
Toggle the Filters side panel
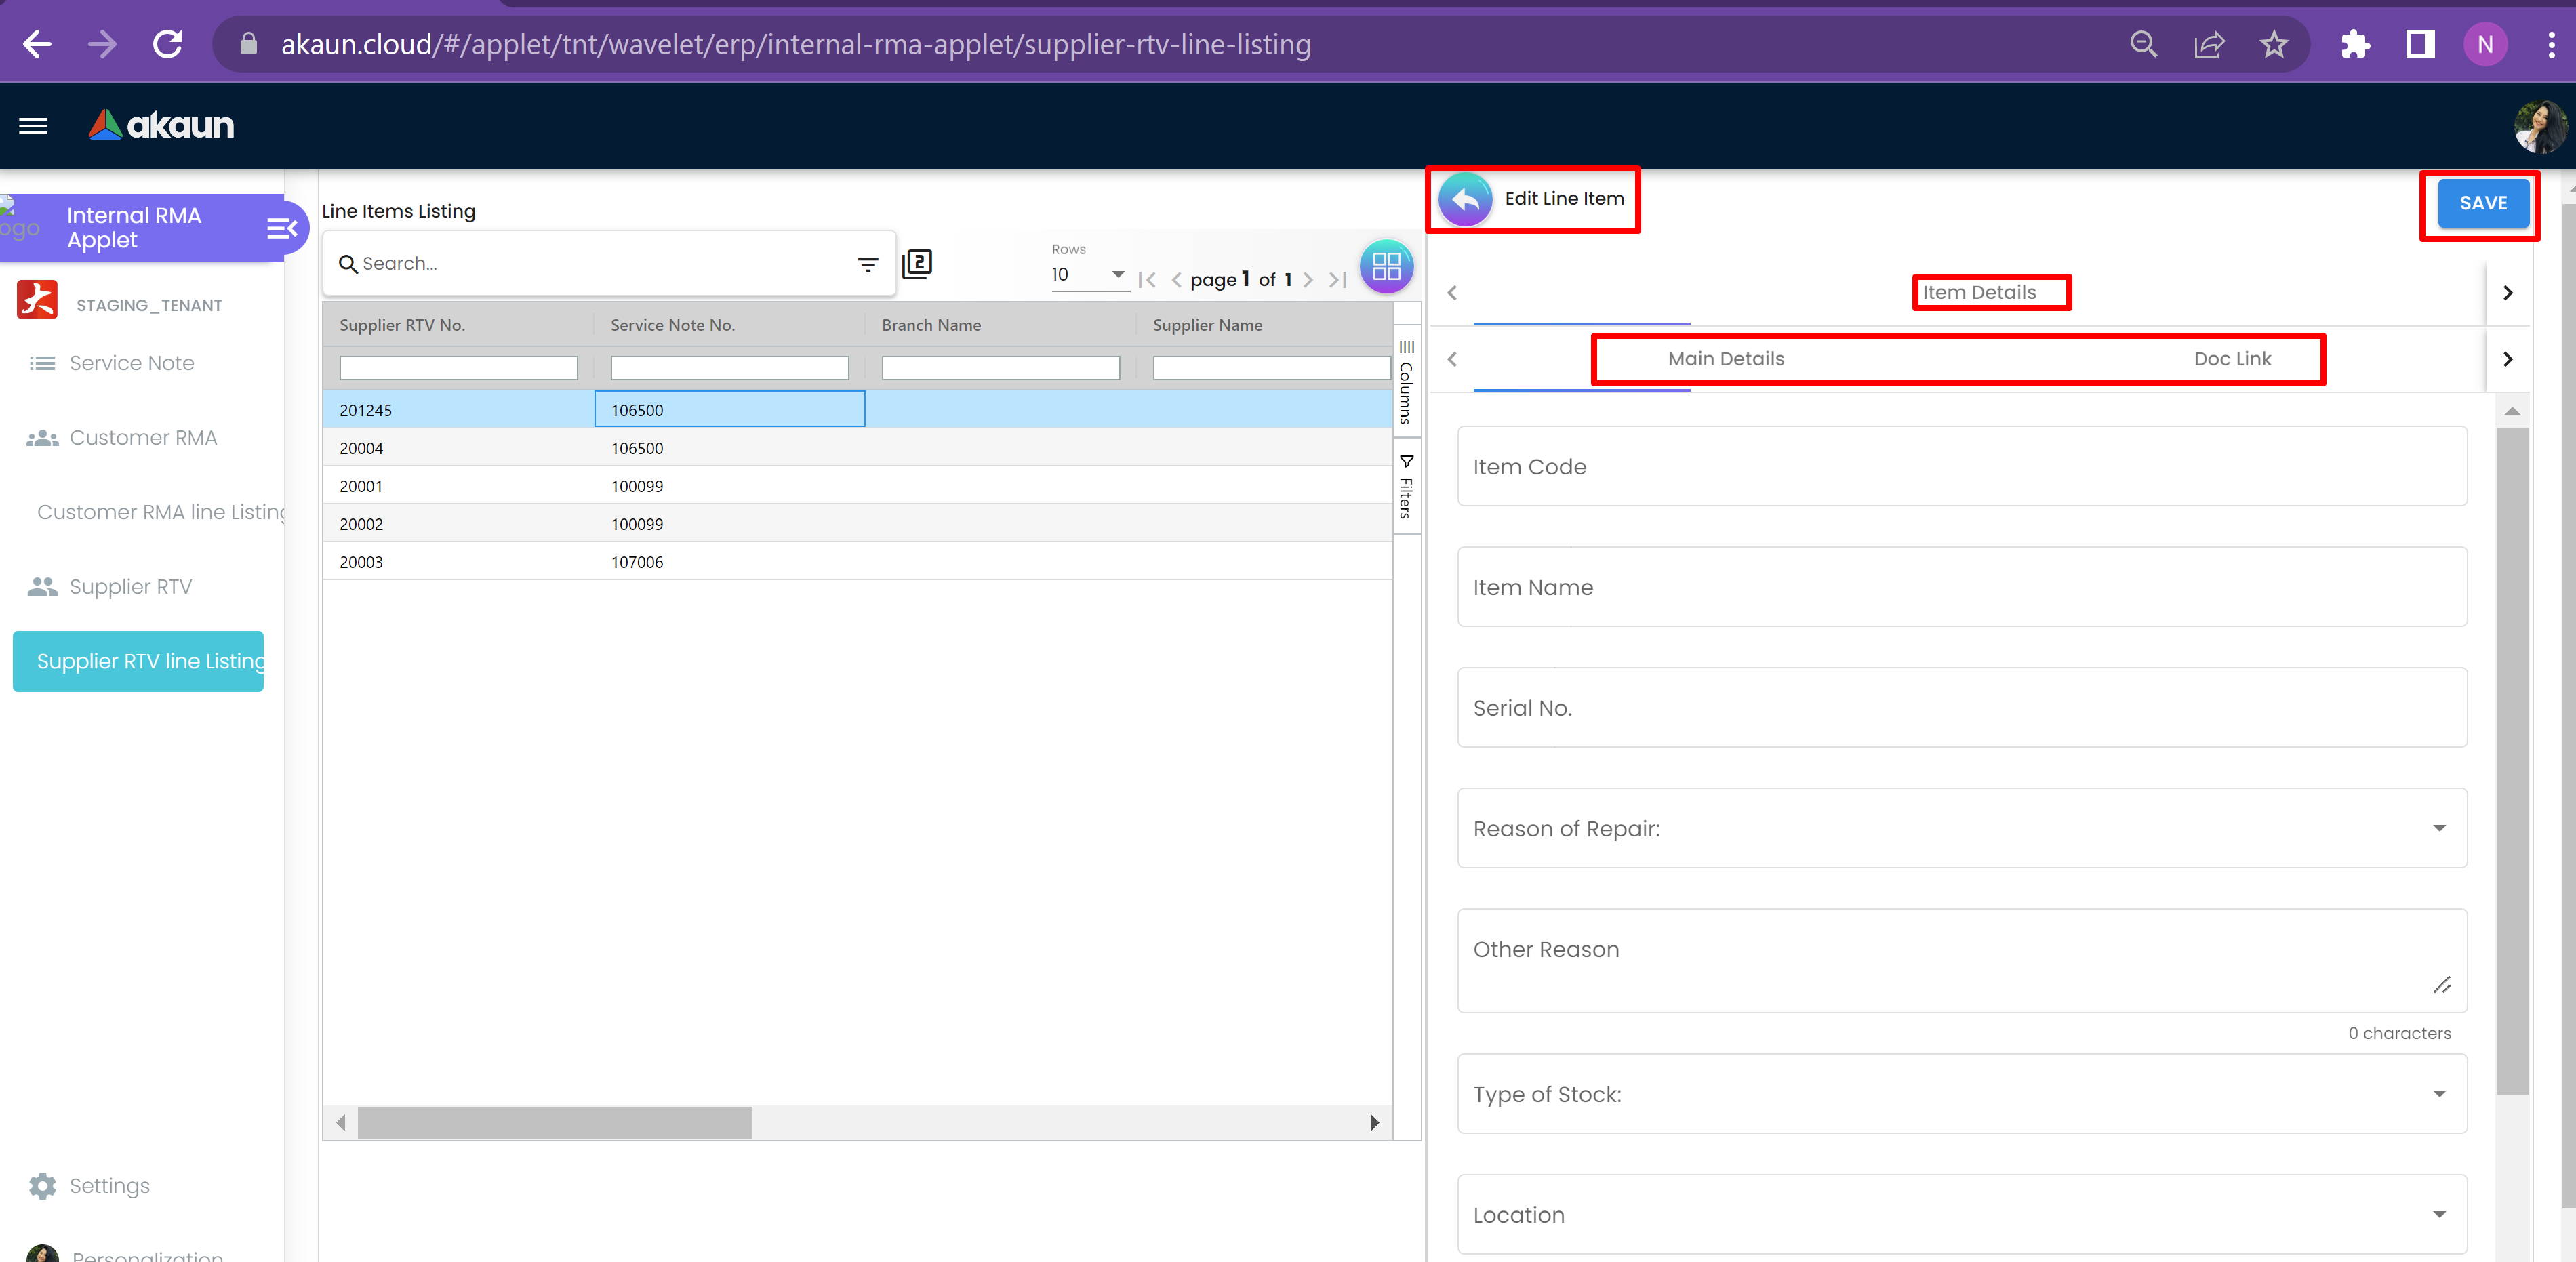pyautogui.click(x=1406, y=486)
